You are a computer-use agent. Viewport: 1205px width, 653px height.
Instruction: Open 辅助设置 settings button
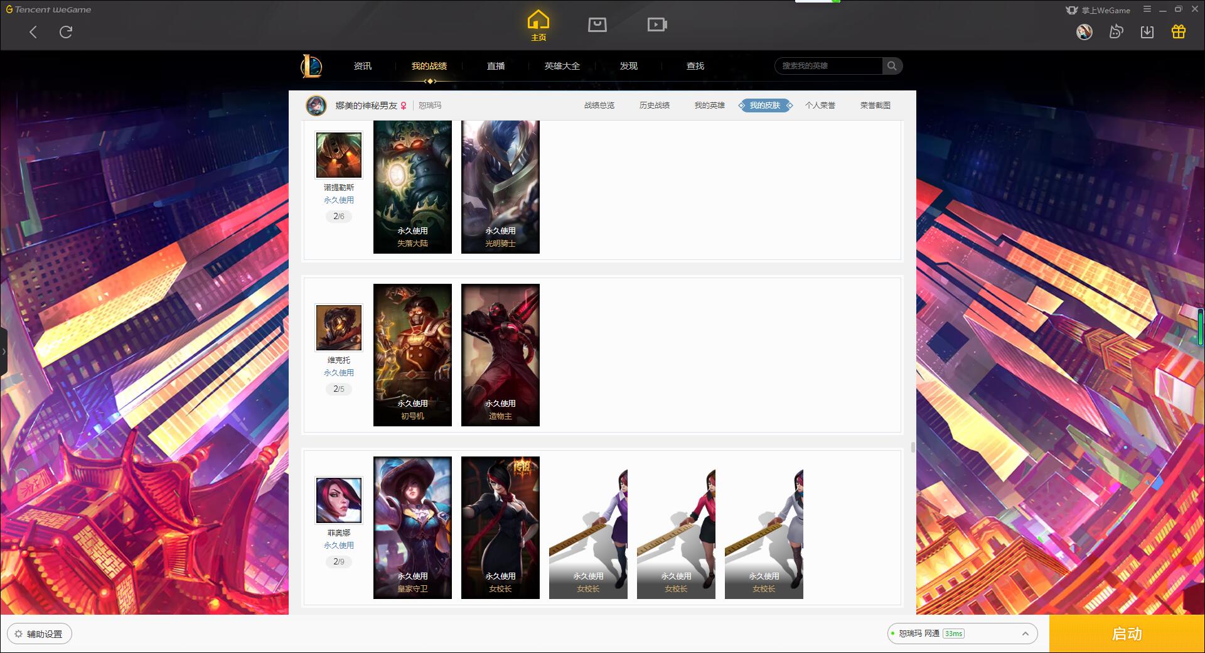pos(40,634)
